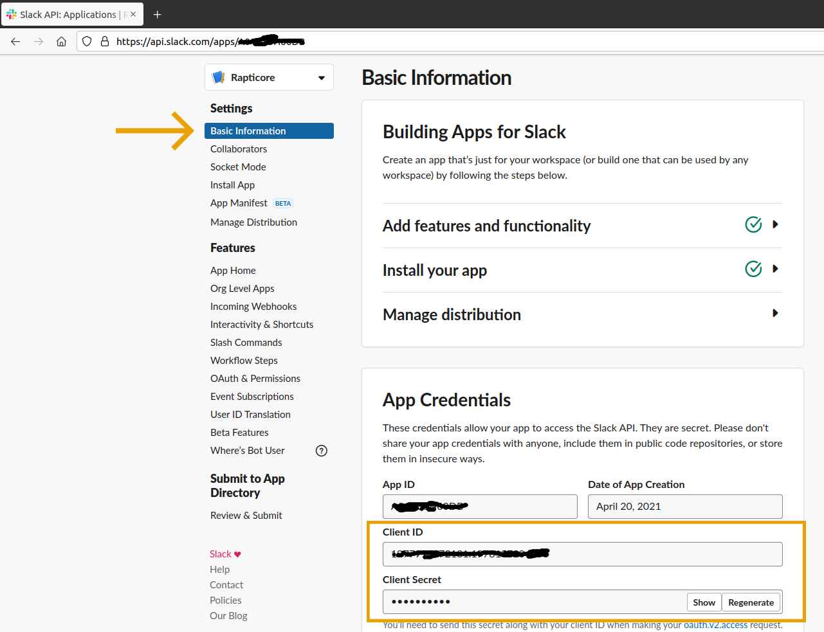Open Interactivity & Shortcuts page
Screen dimensions: 824x632
pyautogui.click(x=262, y=325)
